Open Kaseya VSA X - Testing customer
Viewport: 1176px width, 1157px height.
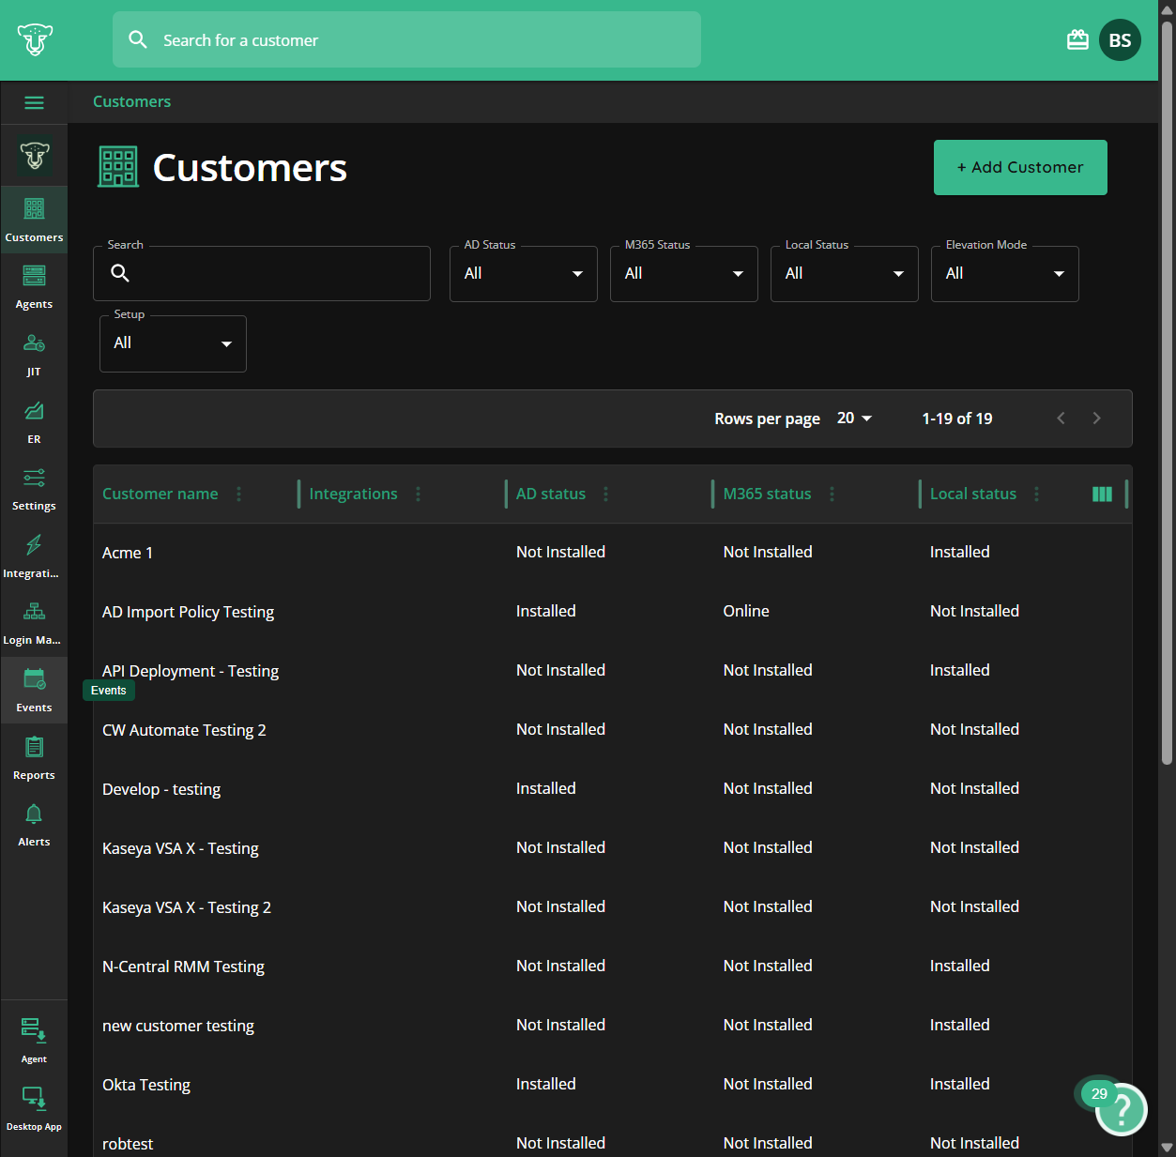pos(613,848)
